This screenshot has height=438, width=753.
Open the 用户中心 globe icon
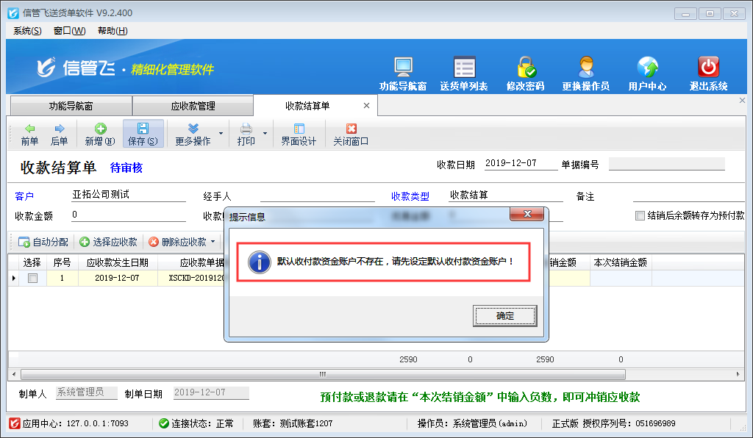(x=647, y=68)
